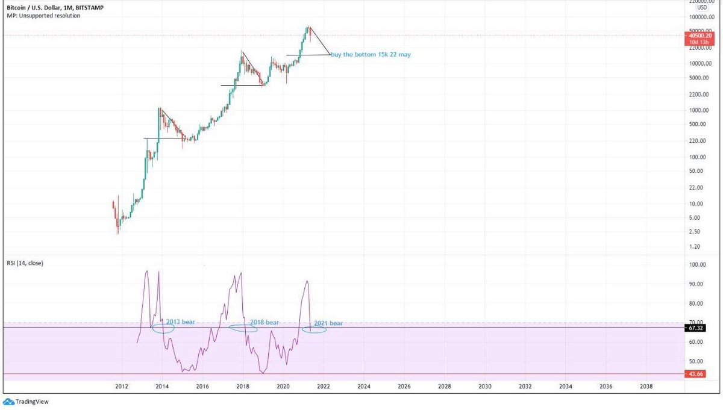
Task: Select the '2018 bear' text note
Action: 264,323
